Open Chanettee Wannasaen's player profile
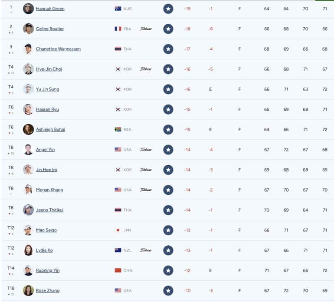 [x=58, y=49]
